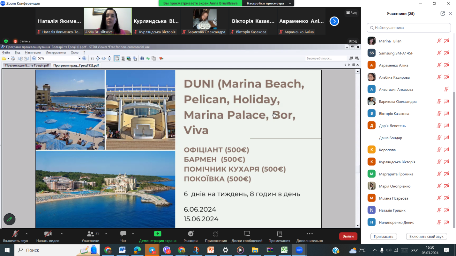Open the 56% zoom level dropdown
Viewport: 456px width, 256px height.
click(x=79, y=58)
